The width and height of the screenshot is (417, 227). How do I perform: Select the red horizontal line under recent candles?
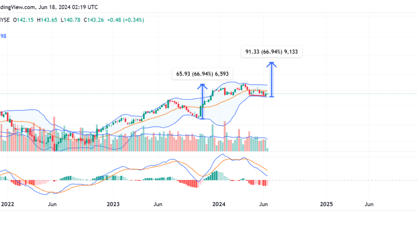pos(258,96)
